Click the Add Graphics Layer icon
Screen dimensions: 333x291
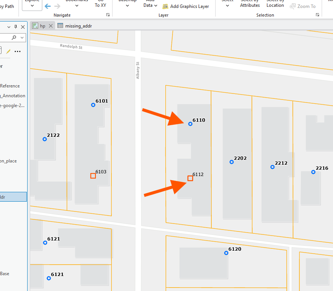(x=165, y=6)
